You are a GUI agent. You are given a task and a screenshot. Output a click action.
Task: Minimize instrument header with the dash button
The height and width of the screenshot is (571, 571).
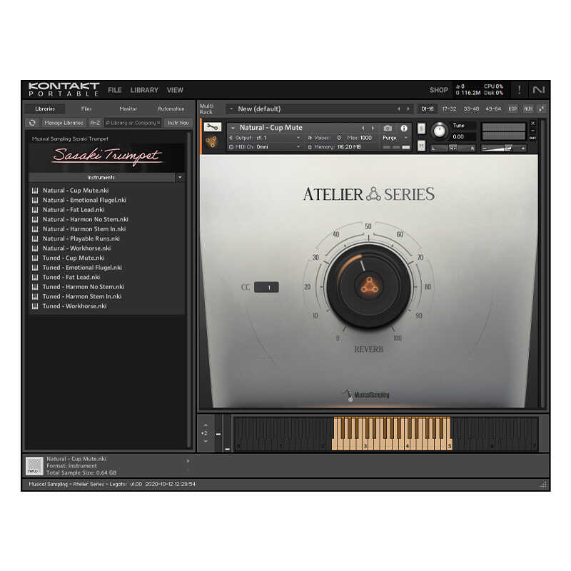[532, 131]
